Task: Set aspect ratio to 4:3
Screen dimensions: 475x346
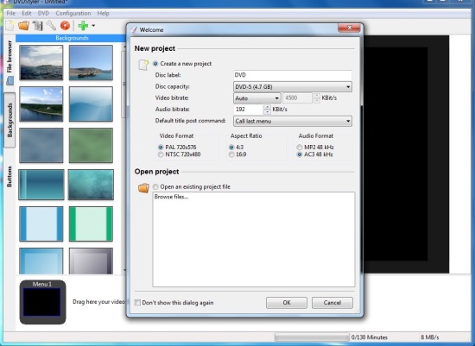Action: (231, 148)
